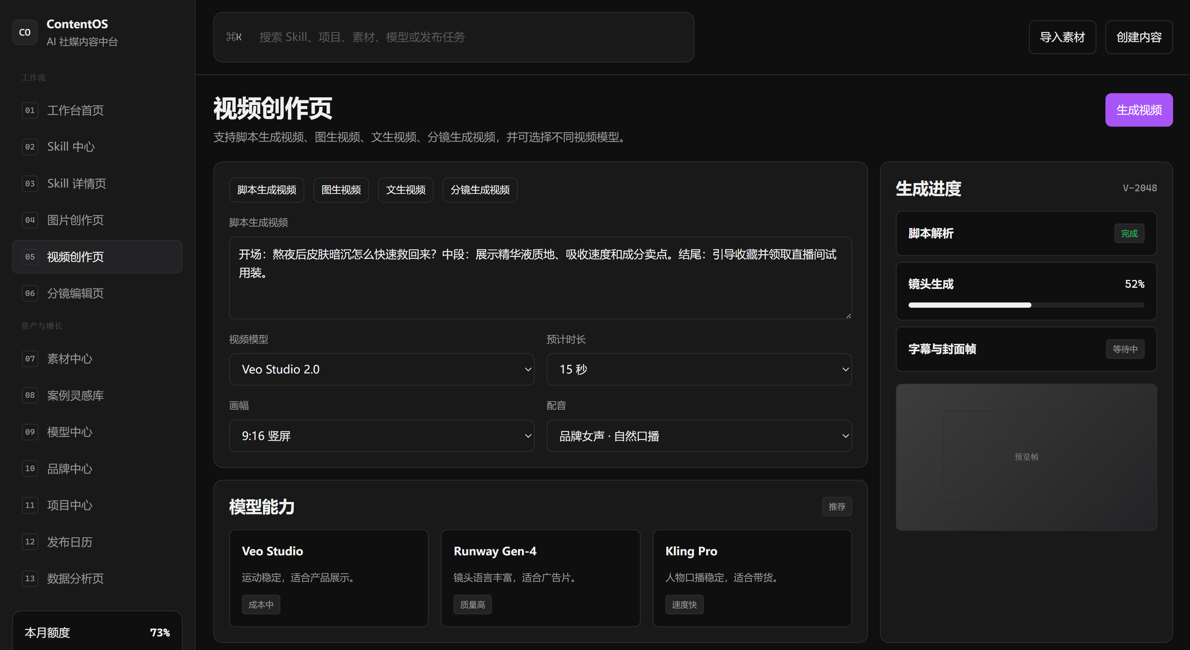Image resolution: width=1190 pixels, height=650 pixels.
Task: Click the 01 number badge
Action: click(30, 110)
